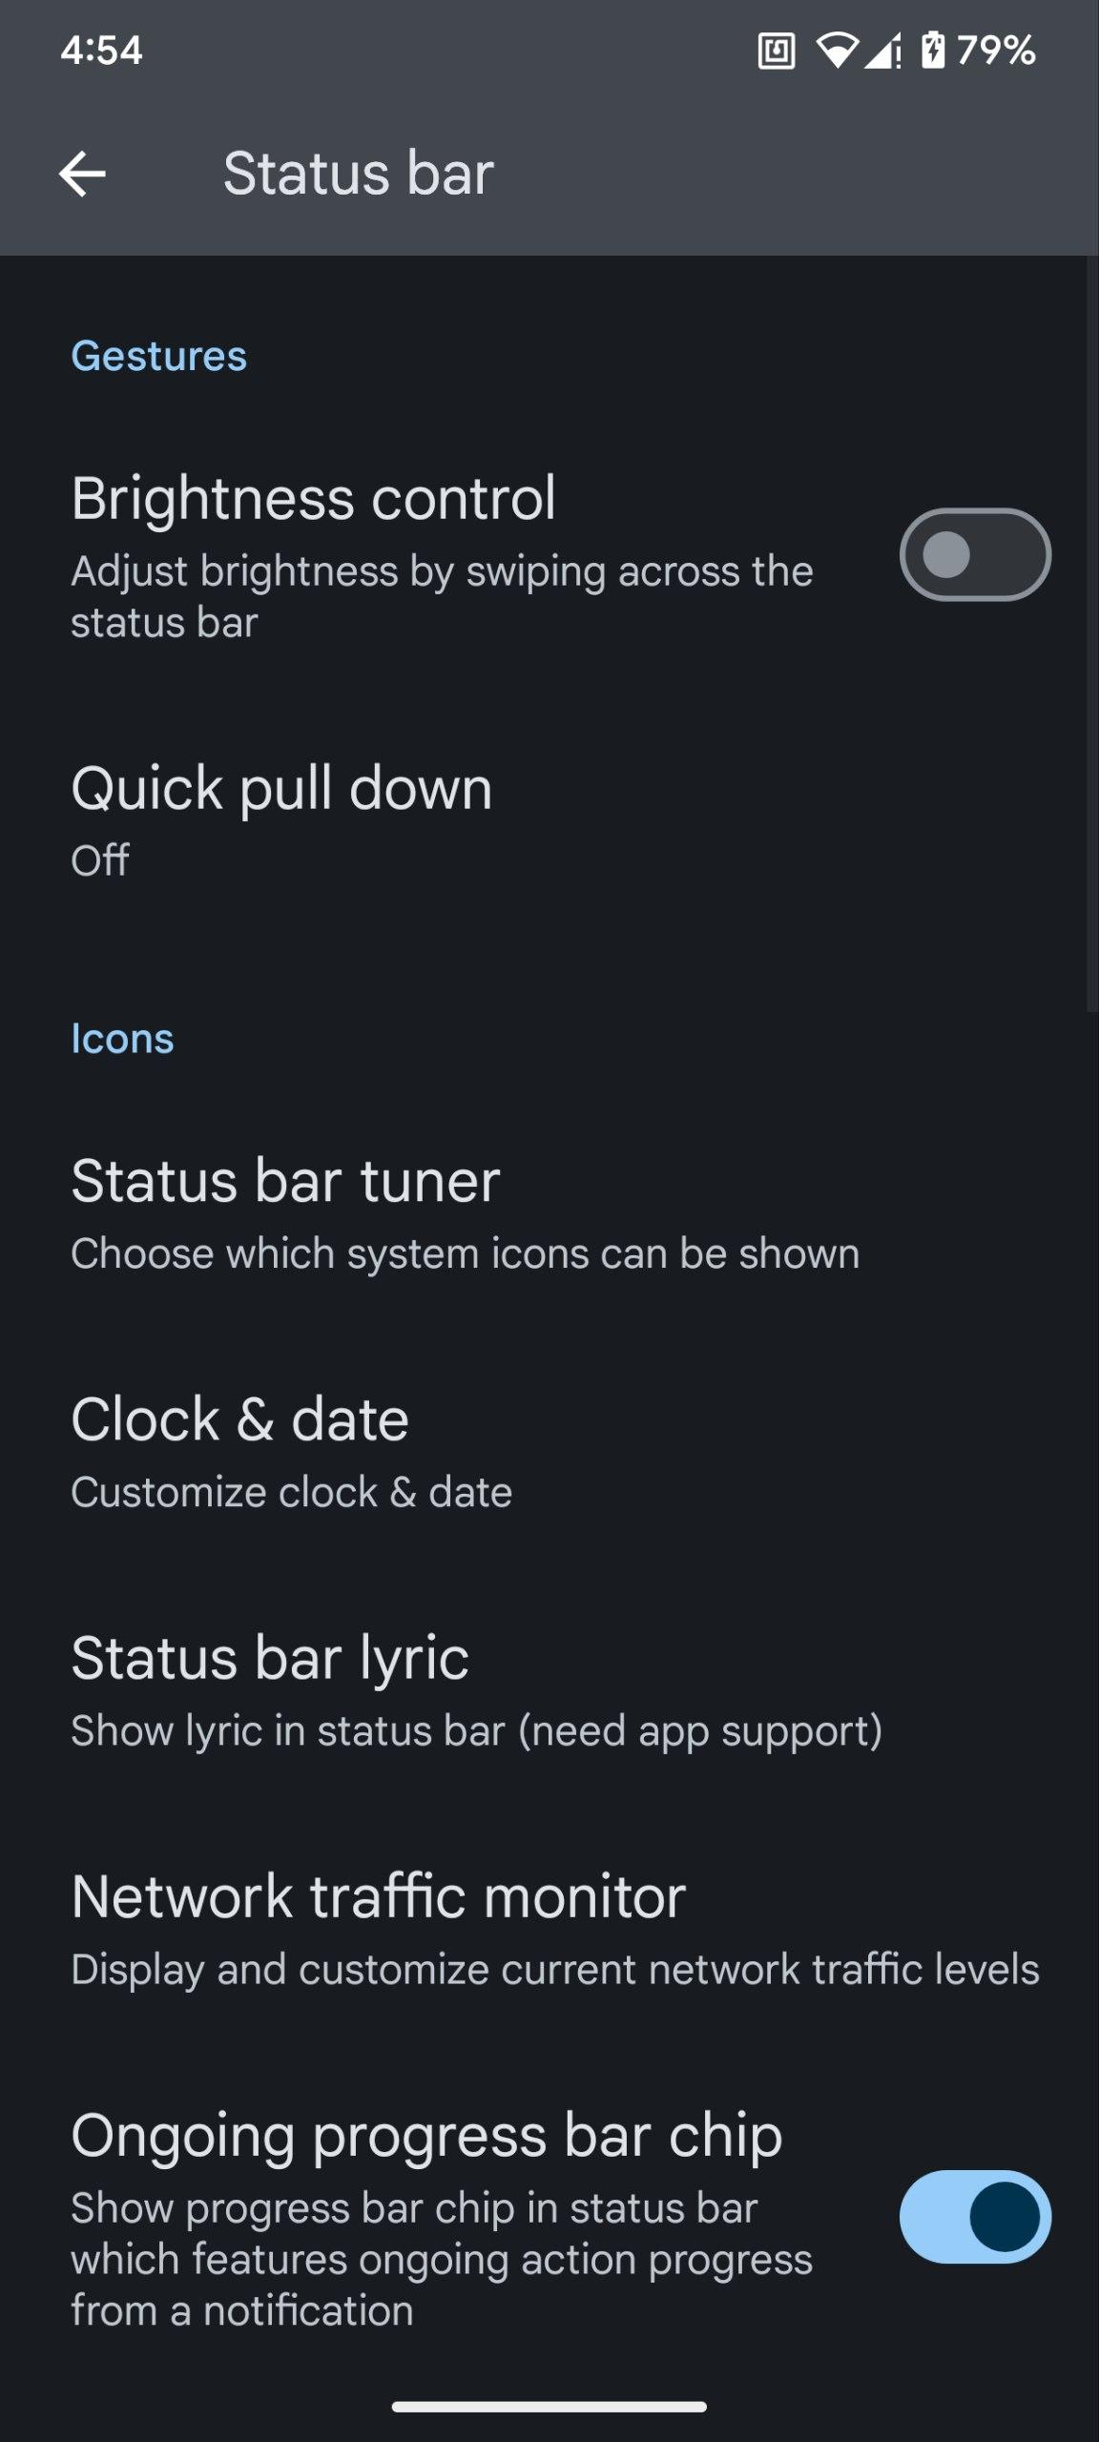Tap the Ongoing progress bar chip title

(x=426, y=2135)
